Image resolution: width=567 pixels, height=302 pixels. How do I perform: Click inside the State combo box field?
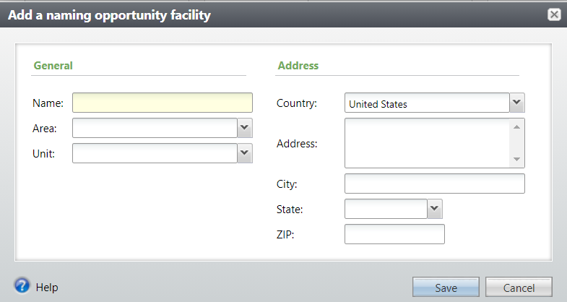[x=386, y=209]
